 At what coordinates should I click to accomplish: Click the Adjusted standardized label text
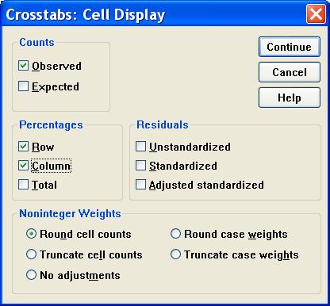206,185
